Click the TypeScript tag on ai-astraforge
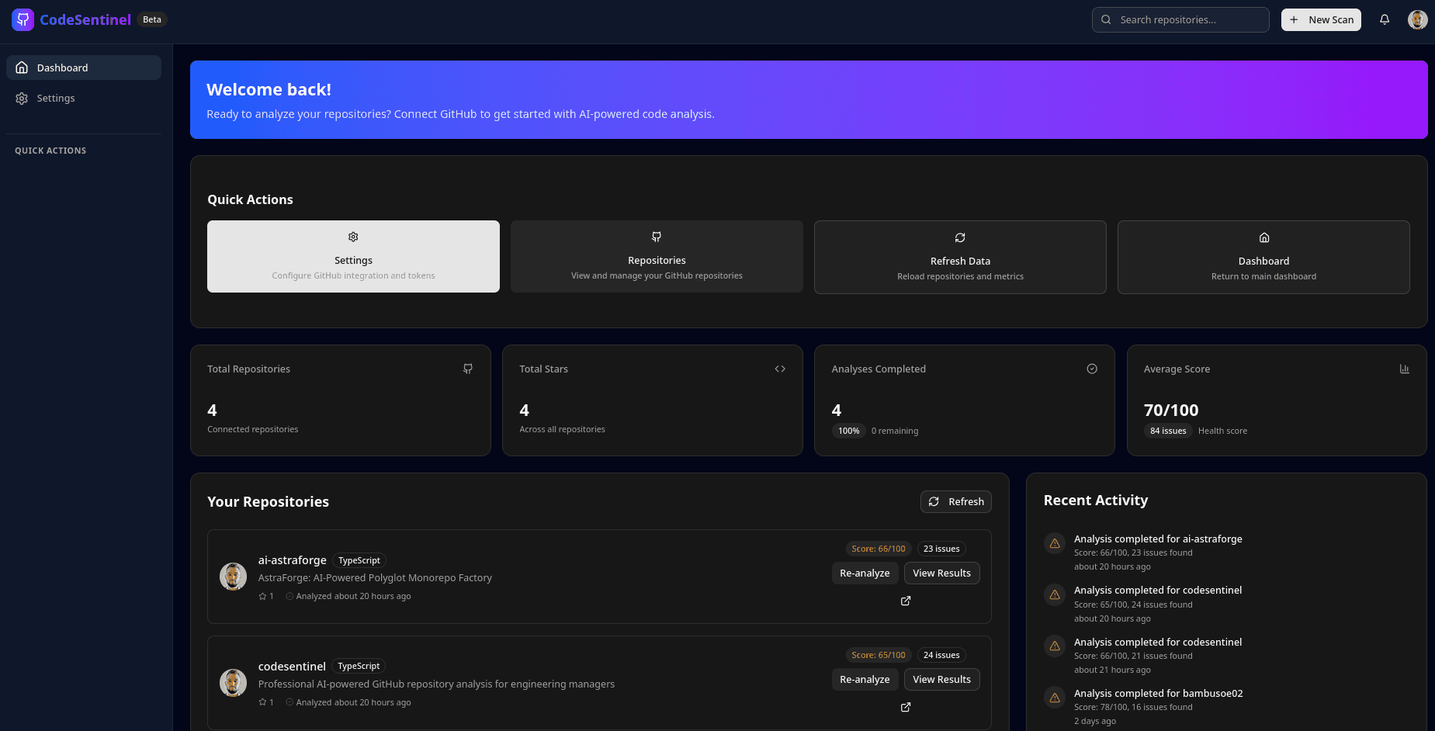Image resolution: width=1435 pixels, height=731 pixels. [x=359, y=560]
